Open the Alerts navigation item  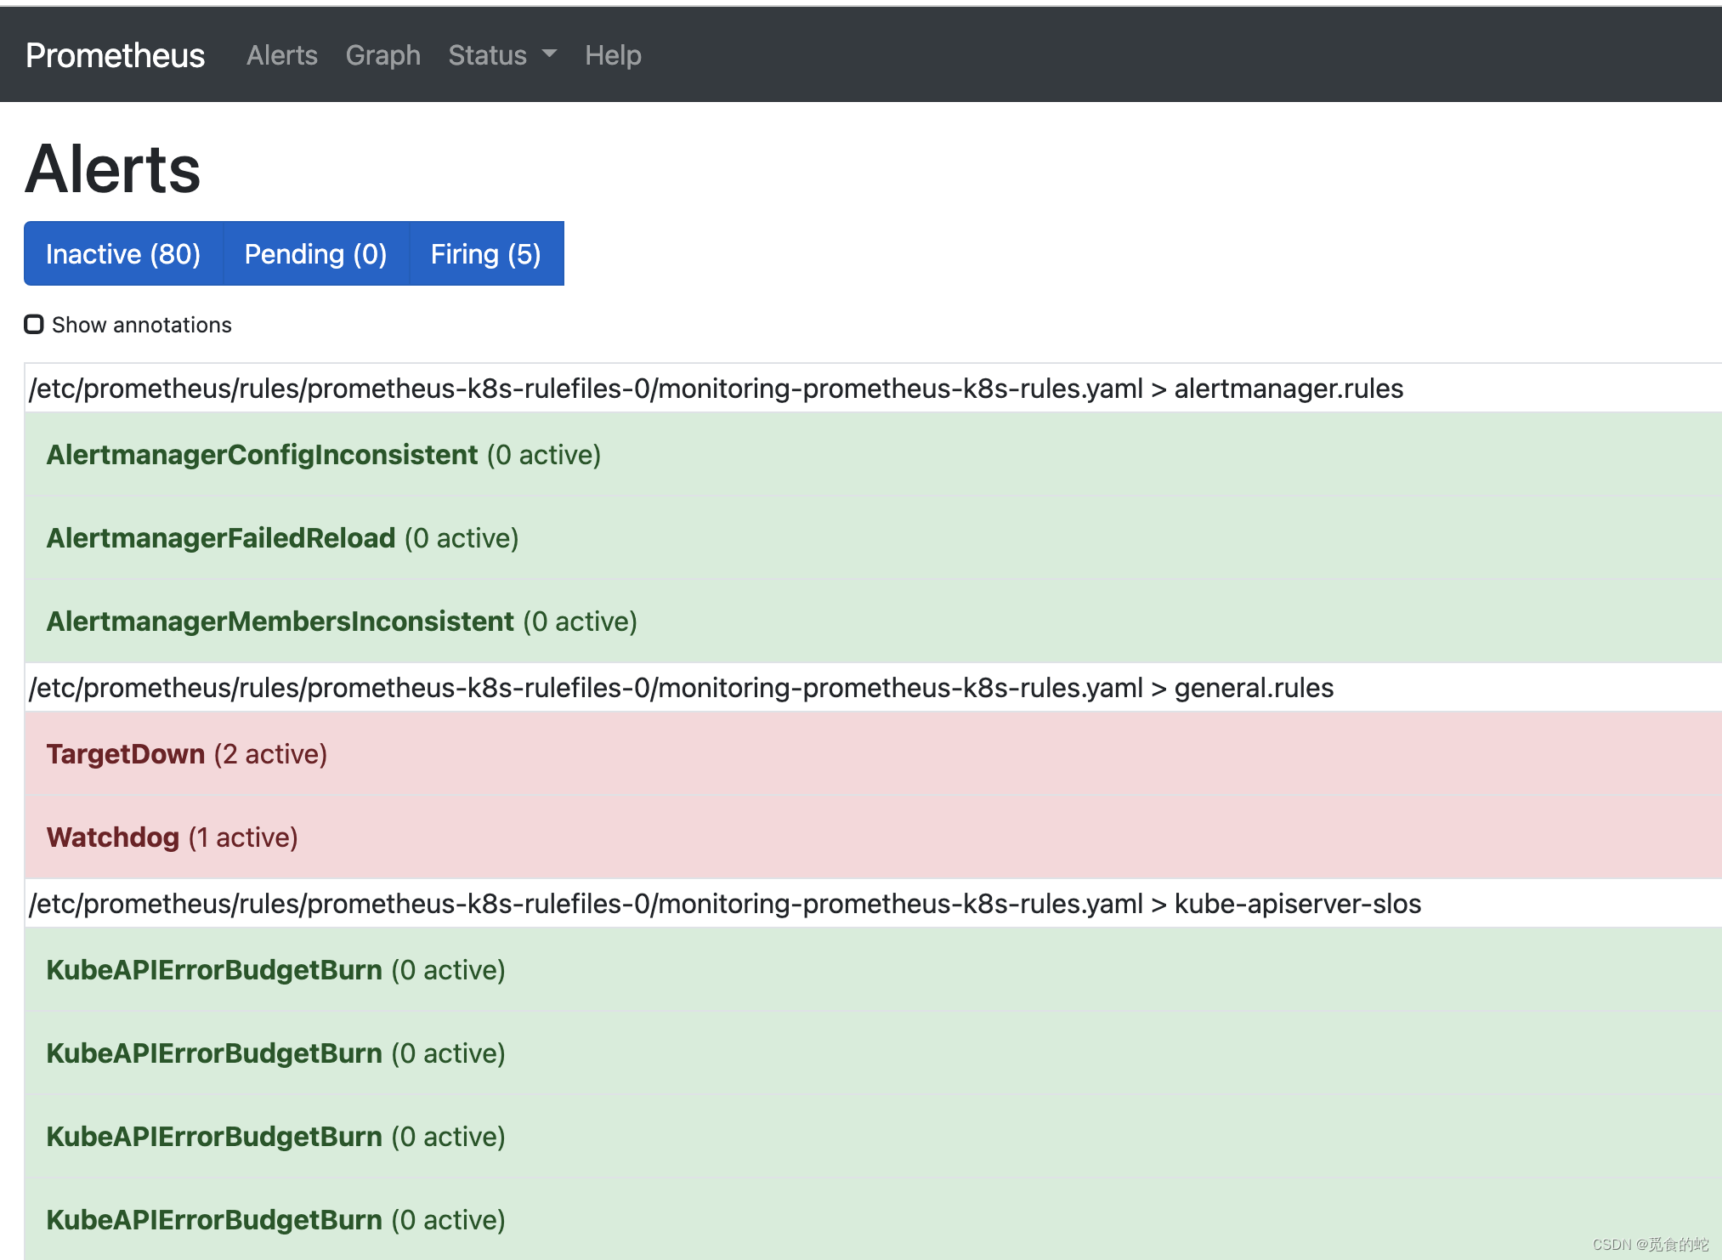(282, 55)
